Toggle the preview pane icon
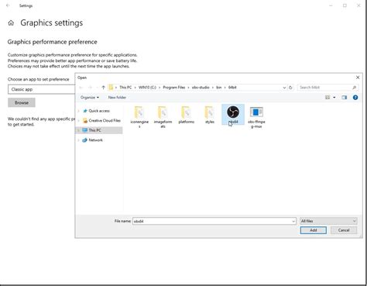This screenshot has width=367, height=286. (345, 98)
